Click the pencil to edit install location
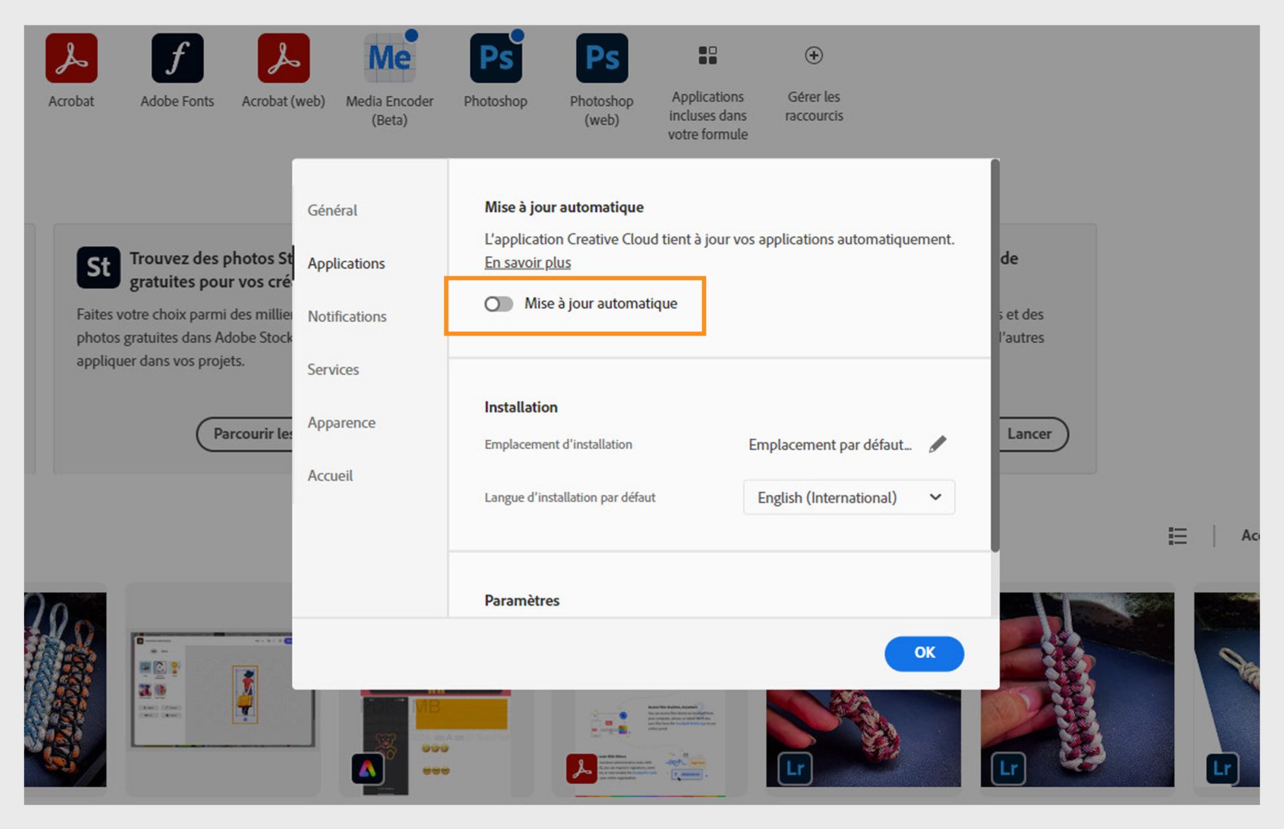Screen dimensions: 1284x829 tap(938, 444)
